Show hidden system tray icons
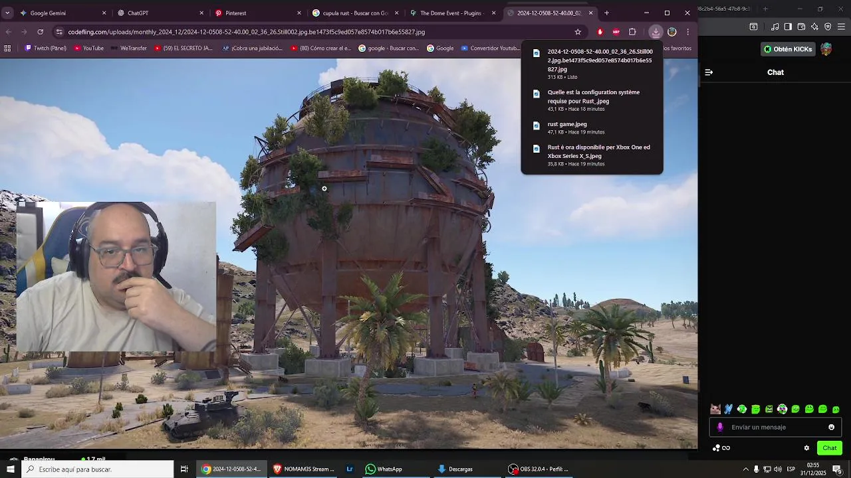 [x=745, y=469]
